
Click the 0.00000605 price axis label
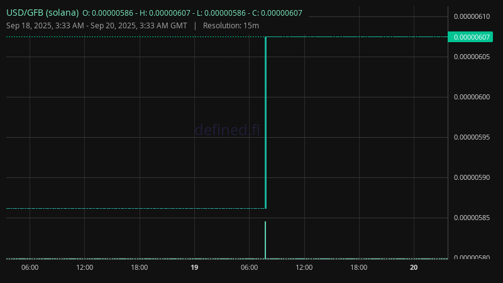point(472,57)
